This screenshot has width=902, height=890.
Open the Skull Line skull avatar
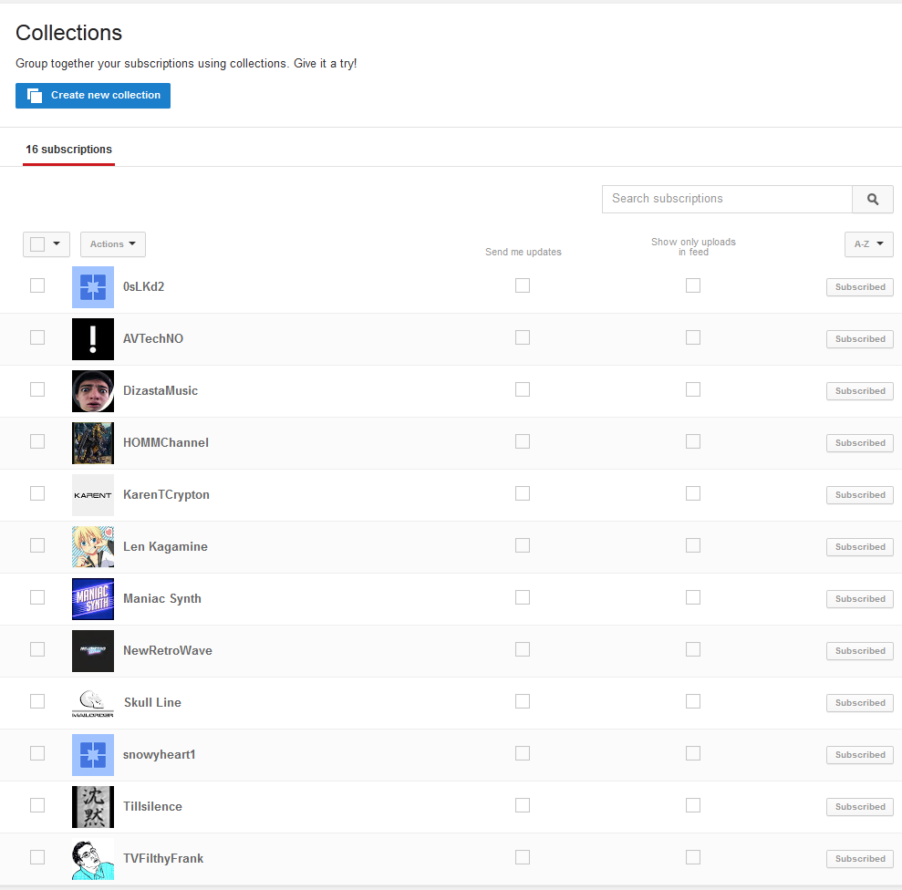pos(93,703)
